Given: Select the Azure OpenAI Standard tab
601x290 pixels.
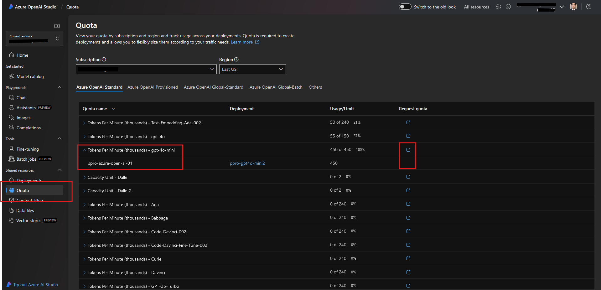Looking at the screenshot, I should point(99,87).
